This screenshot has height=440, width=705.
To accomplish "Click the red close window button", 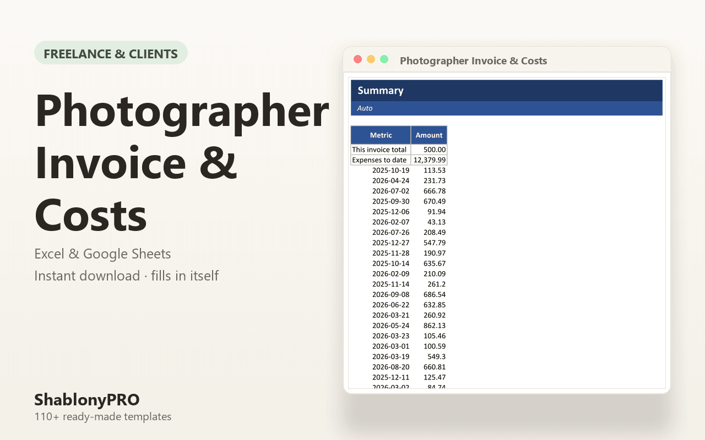I will tap(357, 59).
